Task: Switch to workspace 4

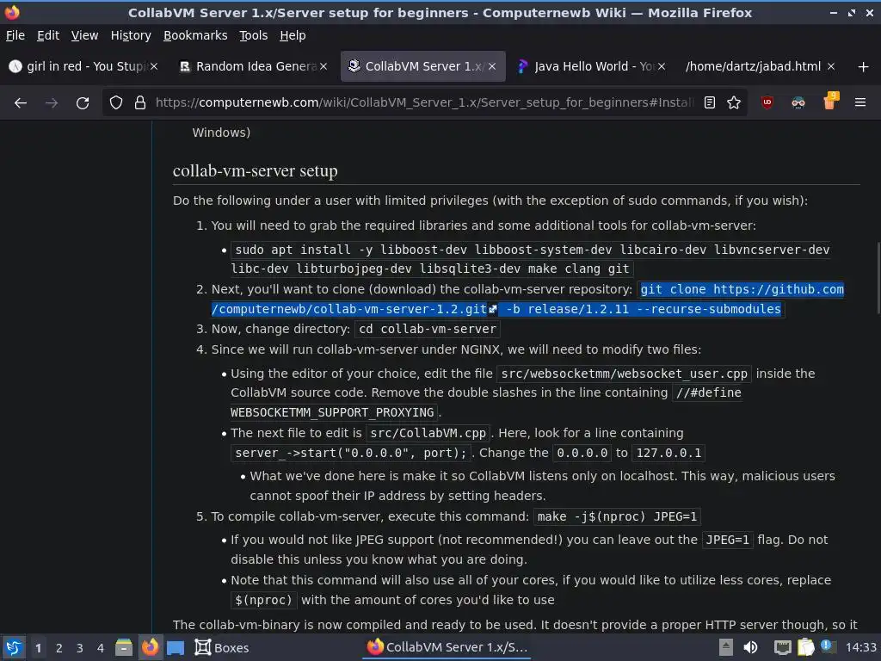Action: click(101, 648)
